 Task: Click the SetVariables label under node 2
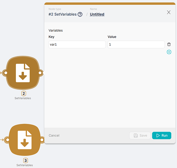tap(23, 98)
